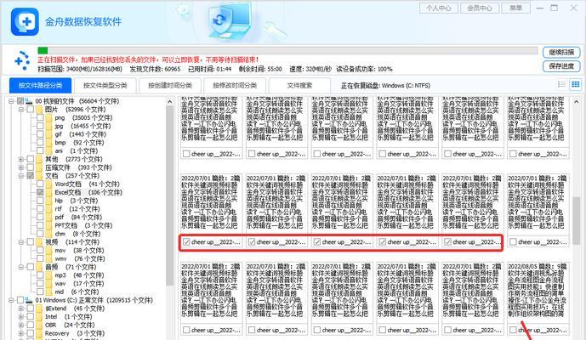Click the folder icon next to 文档
This screenshot has width=586, height=340.
click(x=40, y=176)
